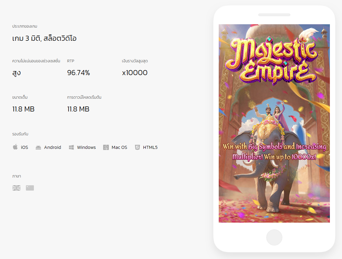This screenshot has width=342, height=259.
Task: Click the Windows platform label
Action: coord(86,148)
